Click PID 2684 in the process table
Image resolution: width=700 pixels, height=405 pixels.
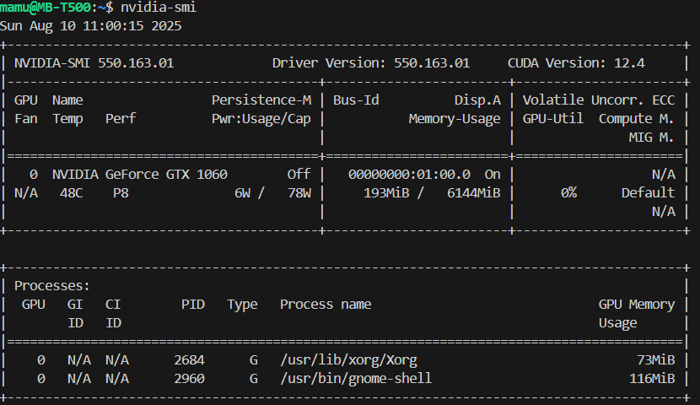[x=189, y=359]
